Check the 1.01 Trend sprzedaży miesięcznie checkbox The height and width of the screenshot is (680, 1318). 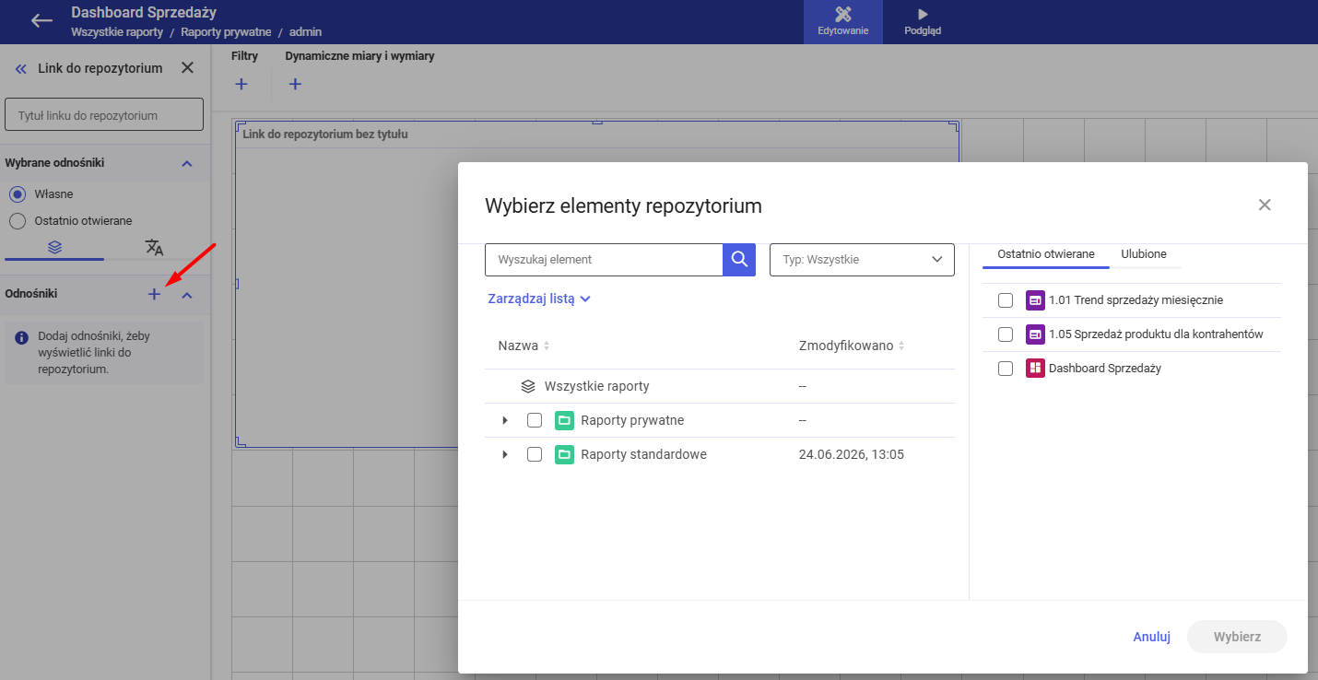[x=1006, y=300]
